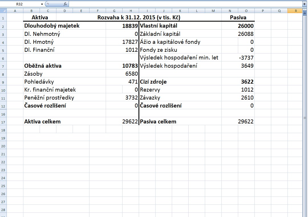
Task: Select column Q header
Action: point(279,11)
